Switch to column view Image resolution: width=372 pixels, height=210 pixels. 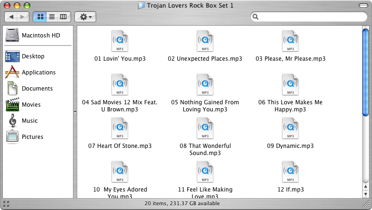(x=64, y=17)
